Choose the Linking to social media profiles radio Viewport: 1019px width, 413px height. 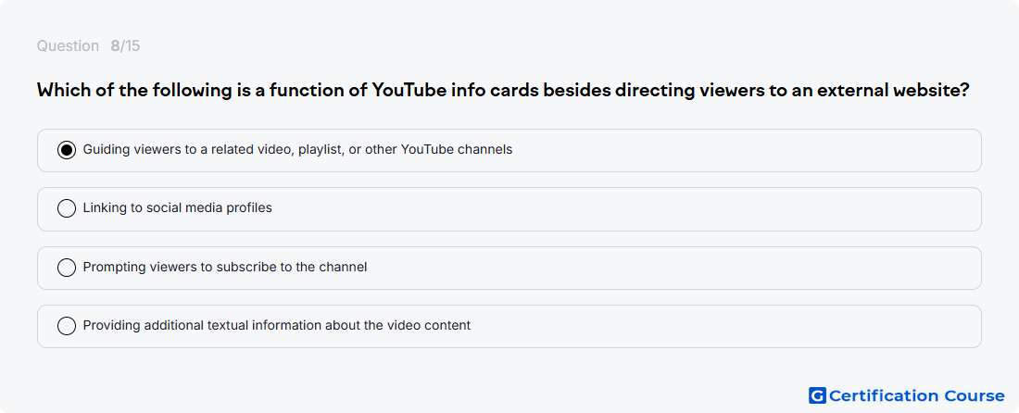pos(67,208)
